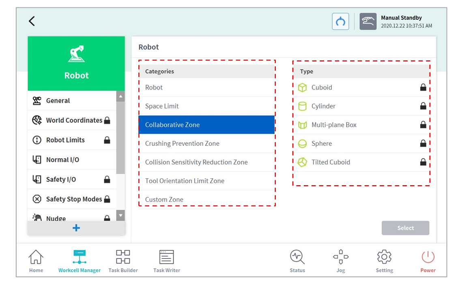
Task: Pick the Multi-plane Box type
Action: click(333, 125)
